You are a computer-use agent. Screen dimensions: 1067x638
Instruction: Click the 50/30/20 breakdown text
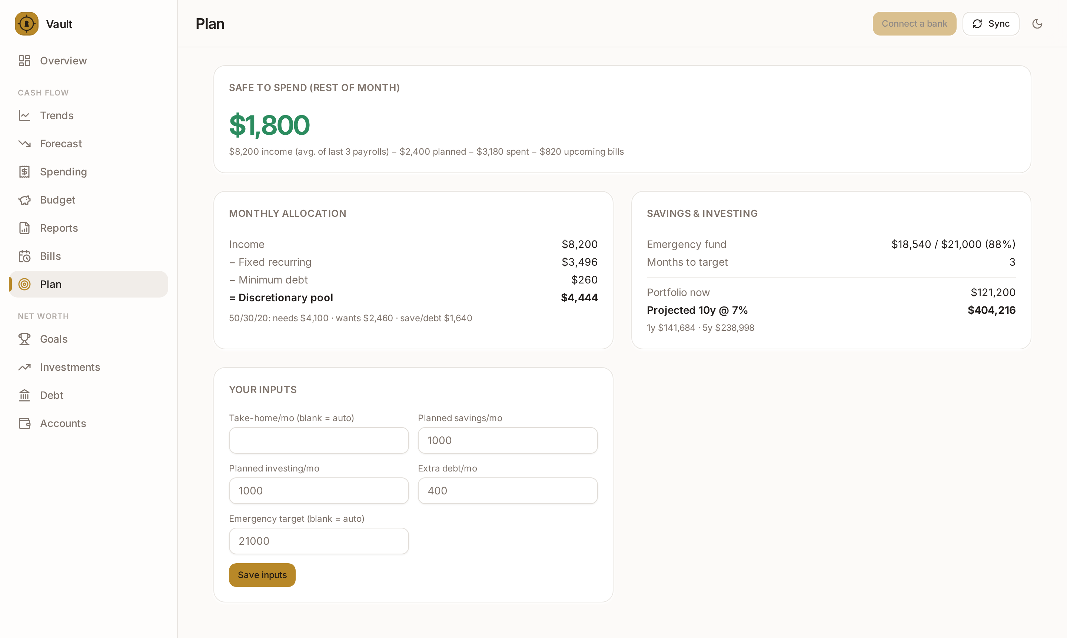(350, 318)
